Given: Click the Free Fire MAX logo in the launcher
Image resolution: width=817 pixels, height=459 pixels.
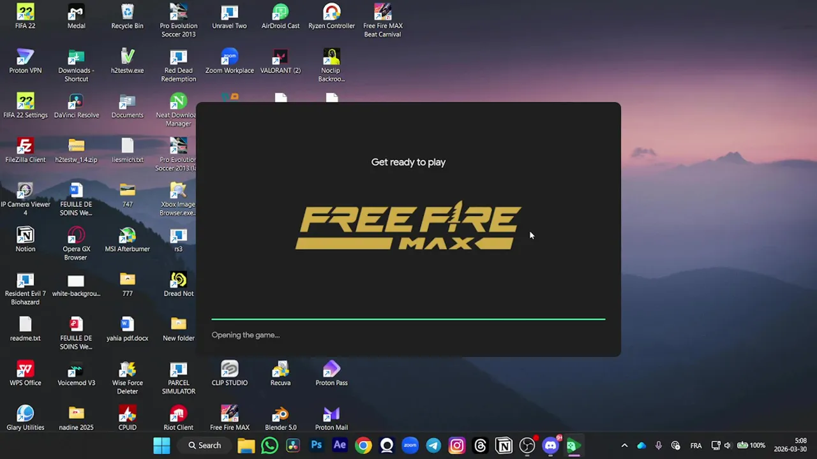Looking at the screenshot, I should tap(408, 227).
